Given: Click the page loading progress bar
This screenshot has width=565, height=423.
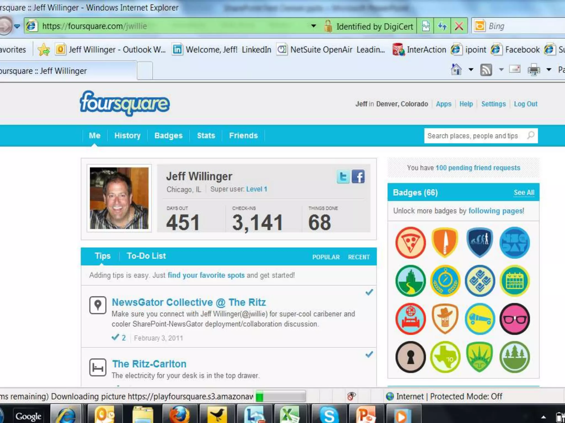Looking at the screenshot, I should click(x=280, y=397).
